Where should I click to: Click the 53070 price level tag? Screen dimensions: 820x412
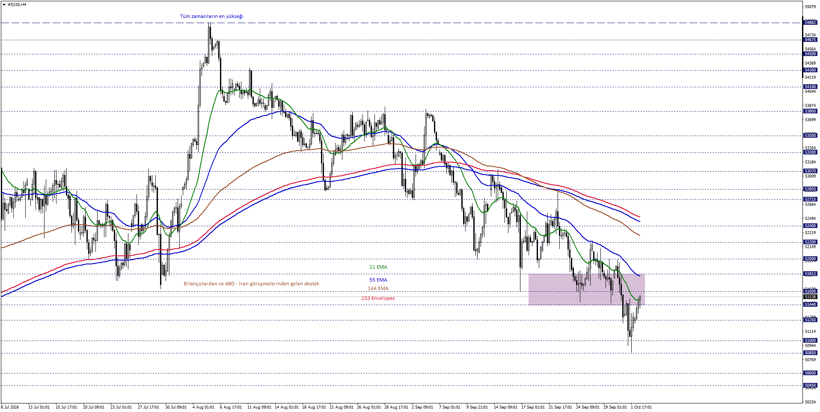tap(810, 171)
